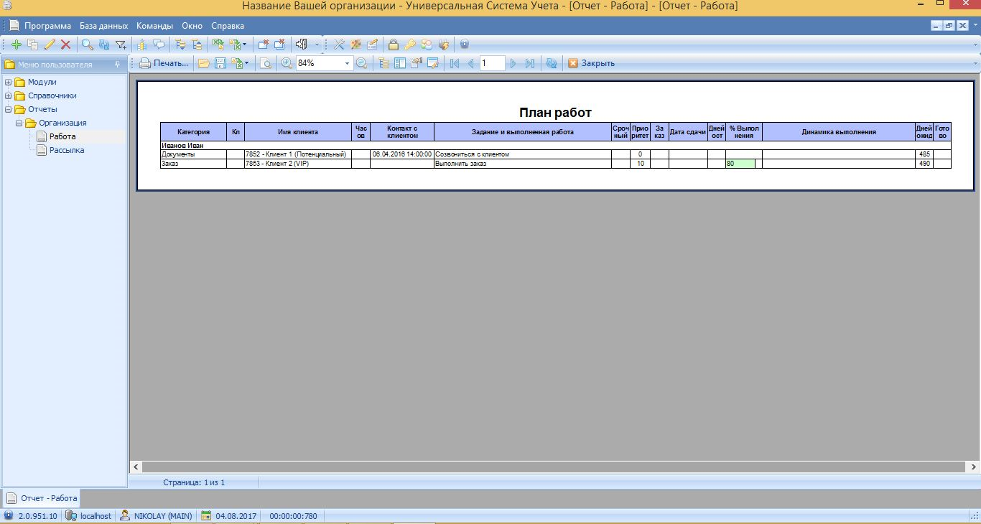Click the green 80 percent progress cell
The image size is (981, 524).
point(740,164)
